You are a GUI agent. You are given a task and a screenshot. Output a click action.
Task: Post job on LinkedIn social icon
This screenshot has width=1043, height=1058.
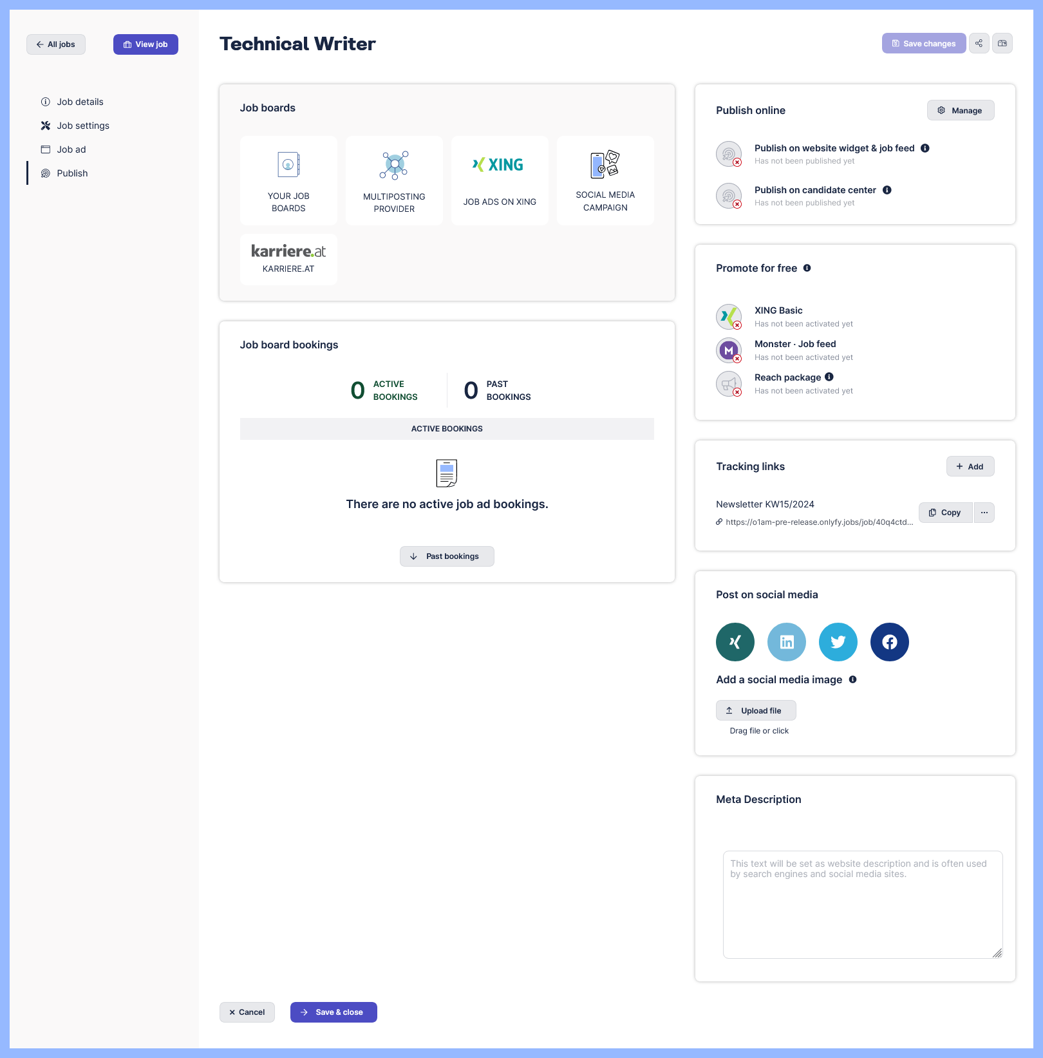(x=786, y=642)
